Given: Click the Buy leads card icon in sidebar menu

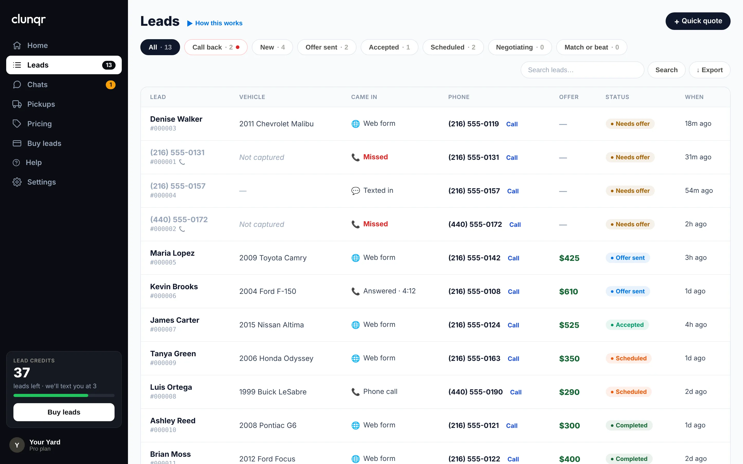Looking at the screenshot, I should point(17,143).
